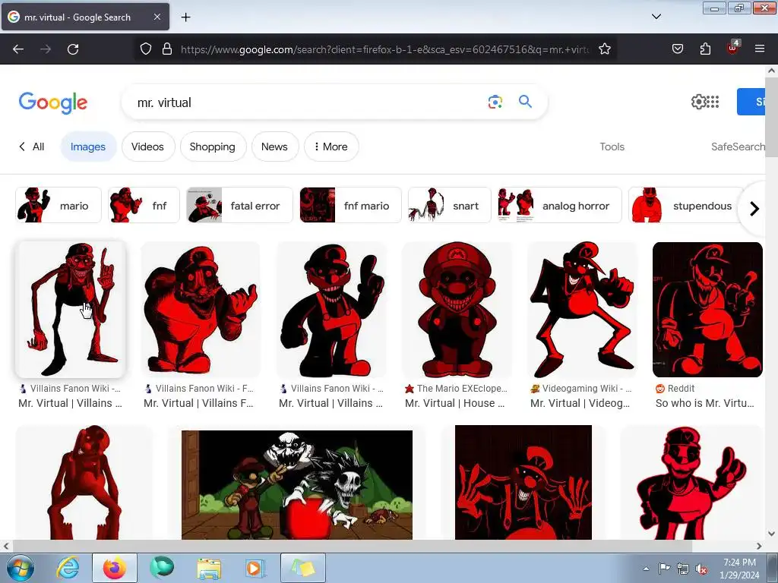Select the Images tab
Viewport: 778px width, 583px height.
[x=88, y=147]
